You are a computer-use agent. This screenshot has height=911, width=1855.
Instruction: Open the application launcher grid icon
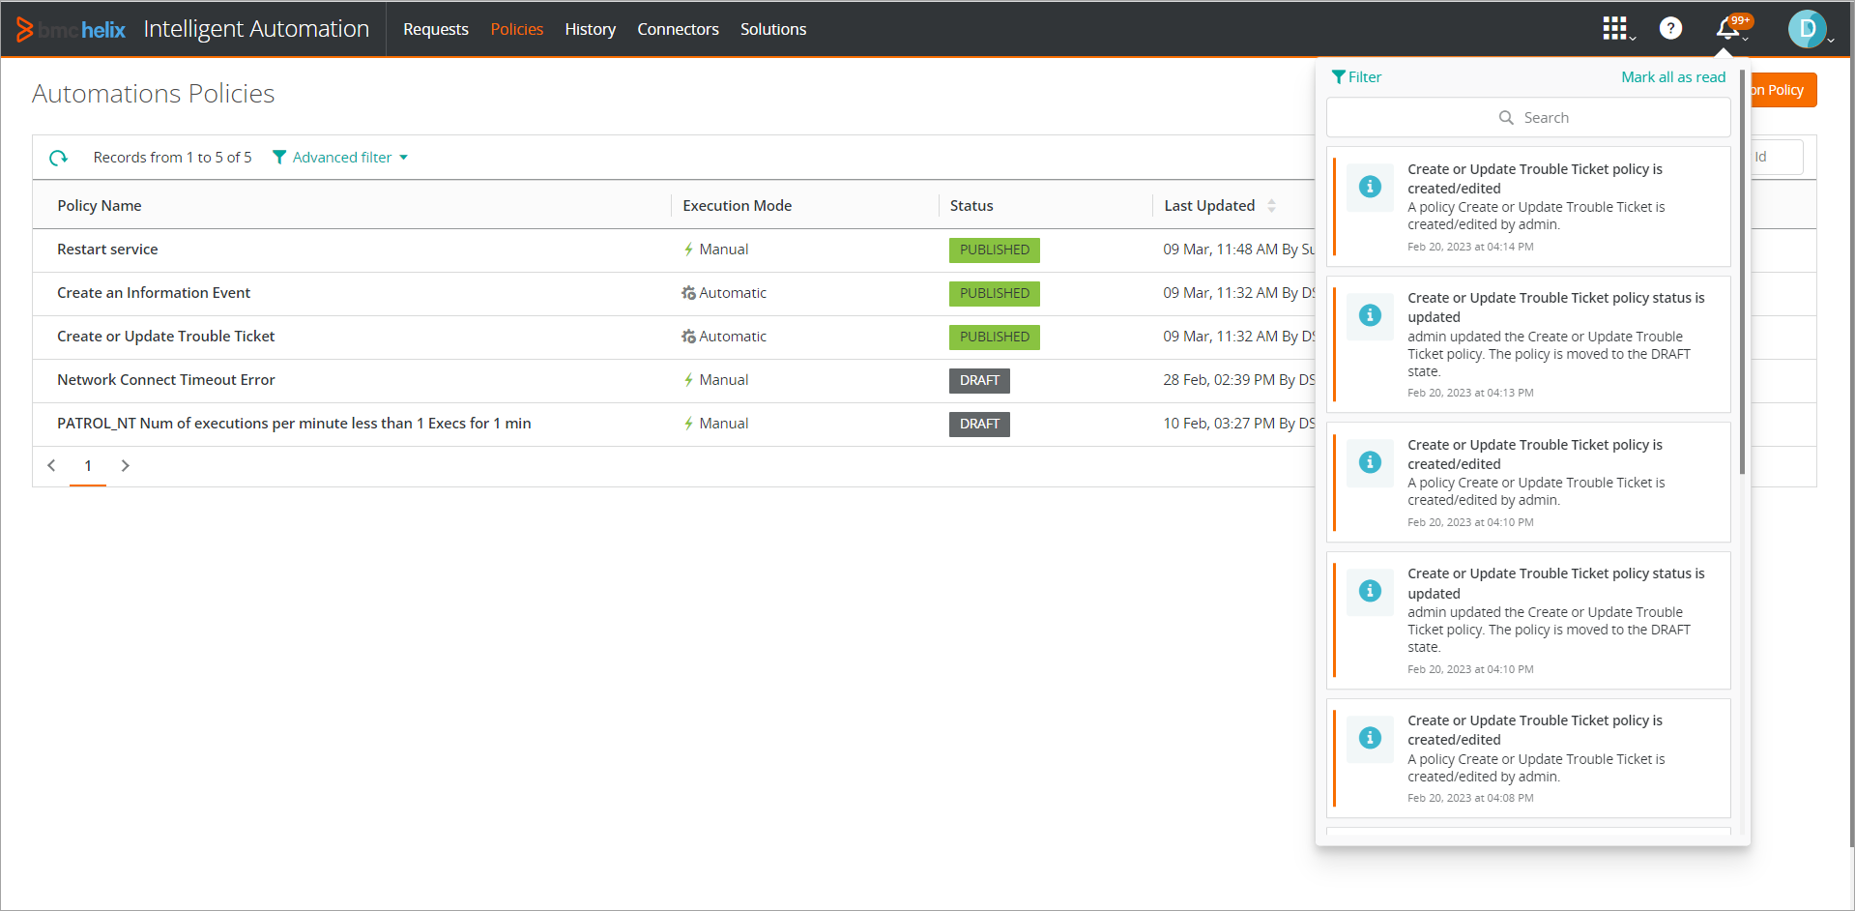(1615, 29)
